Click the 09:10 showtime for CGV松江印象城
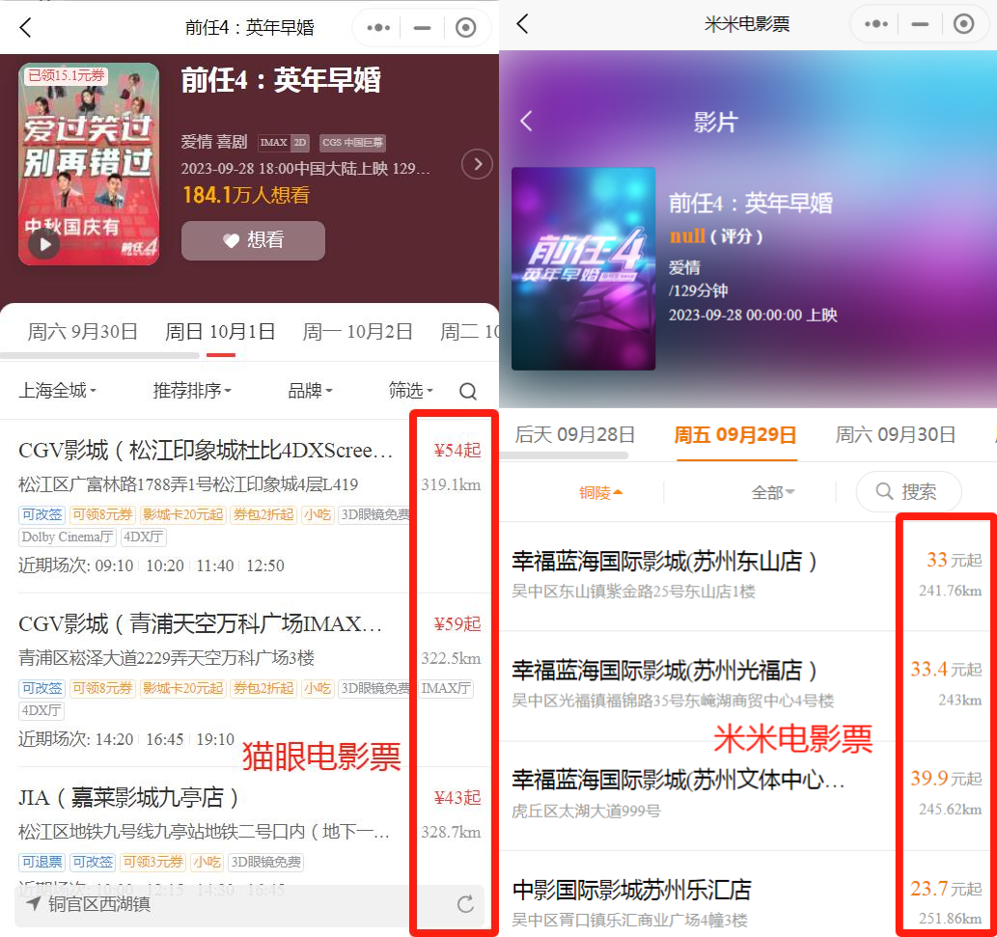 pos(115,565)
